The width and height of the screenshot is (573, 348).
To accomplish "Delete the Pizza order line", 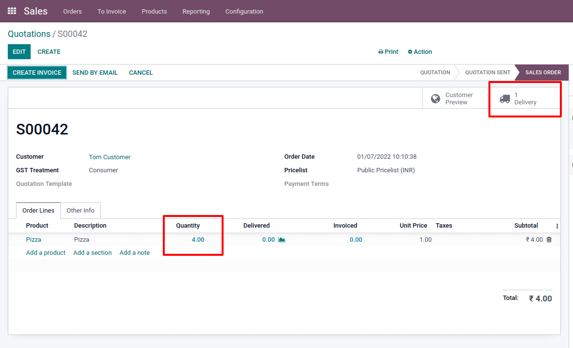I will [549, 240].
